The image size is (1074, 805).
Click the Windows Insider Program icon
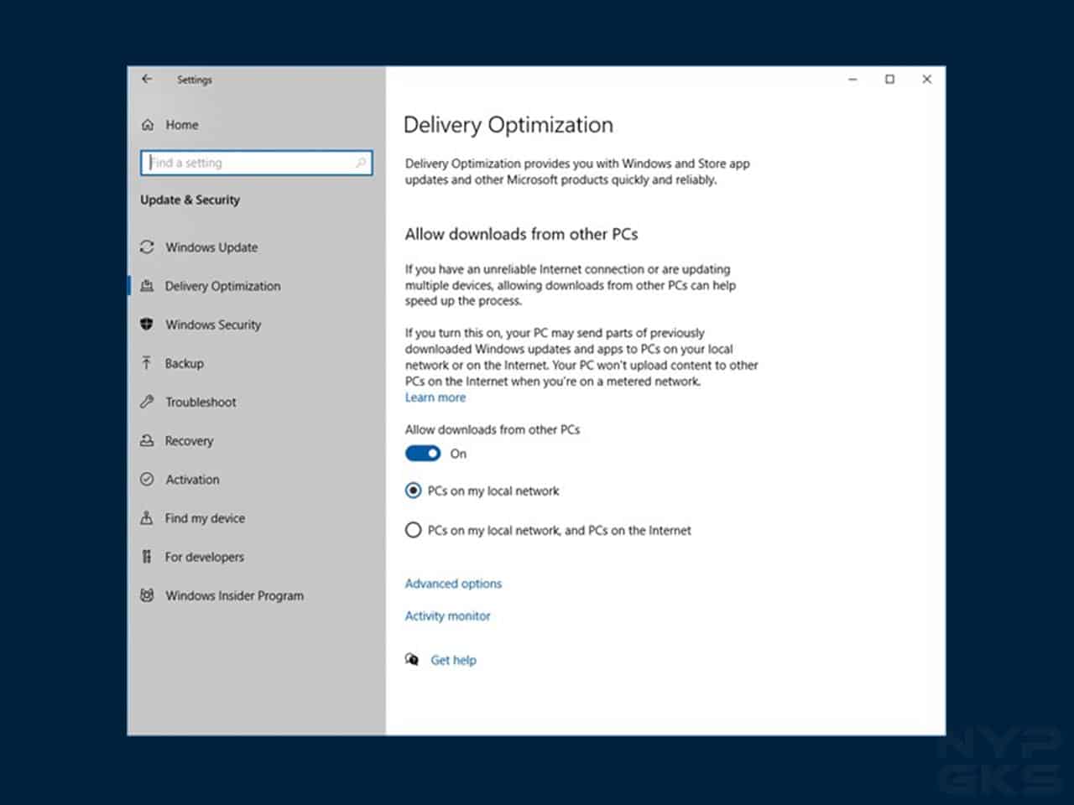tap(147, 595)
